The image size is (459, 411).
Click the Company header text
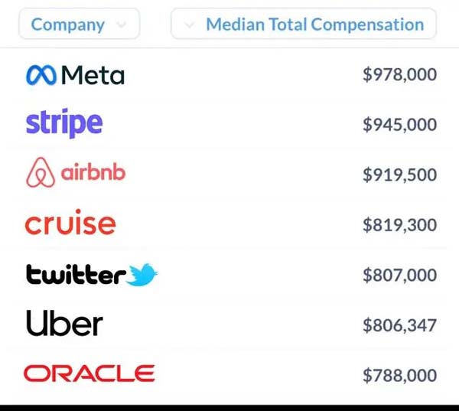click(x=68, y=25)
